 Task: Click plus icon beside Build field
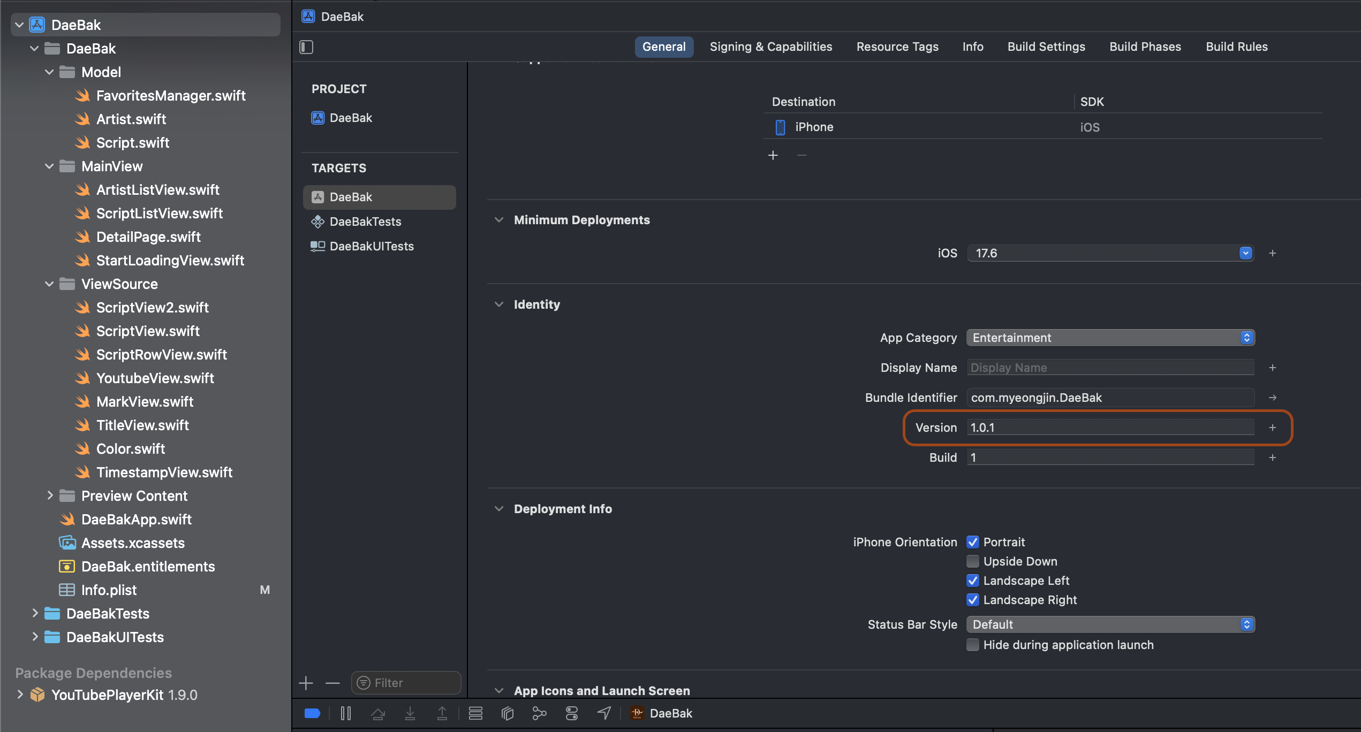coord(1273,457)
